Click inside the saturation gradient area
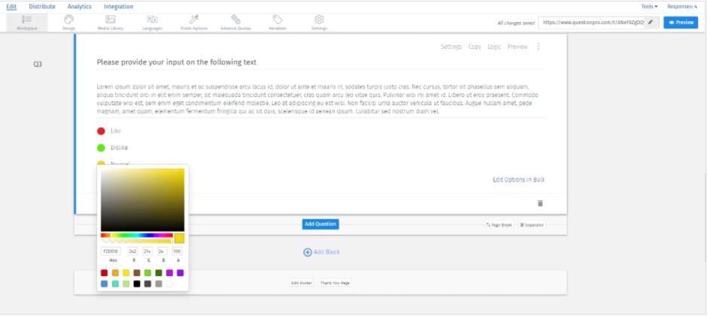The width and height of the screenshot is (708, 316). pyautogui.click(x=142, y=200)
